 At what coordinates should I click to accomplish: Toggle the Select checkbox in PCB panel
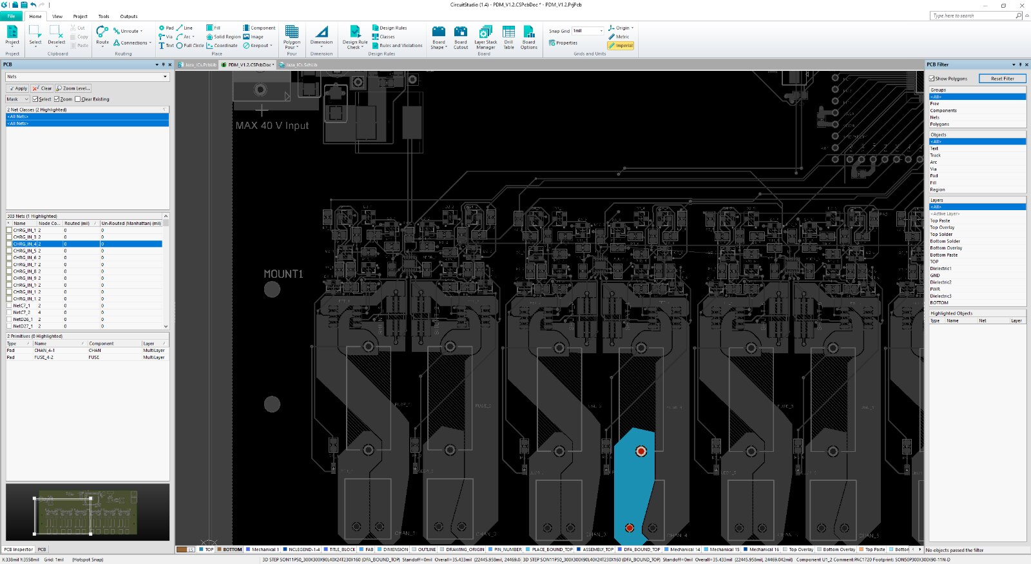pos(35,99)
